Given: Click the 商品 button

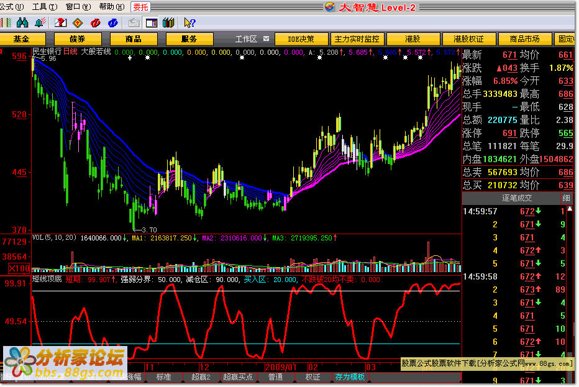Looking at the screenshot, I should [x=134, y=39].
